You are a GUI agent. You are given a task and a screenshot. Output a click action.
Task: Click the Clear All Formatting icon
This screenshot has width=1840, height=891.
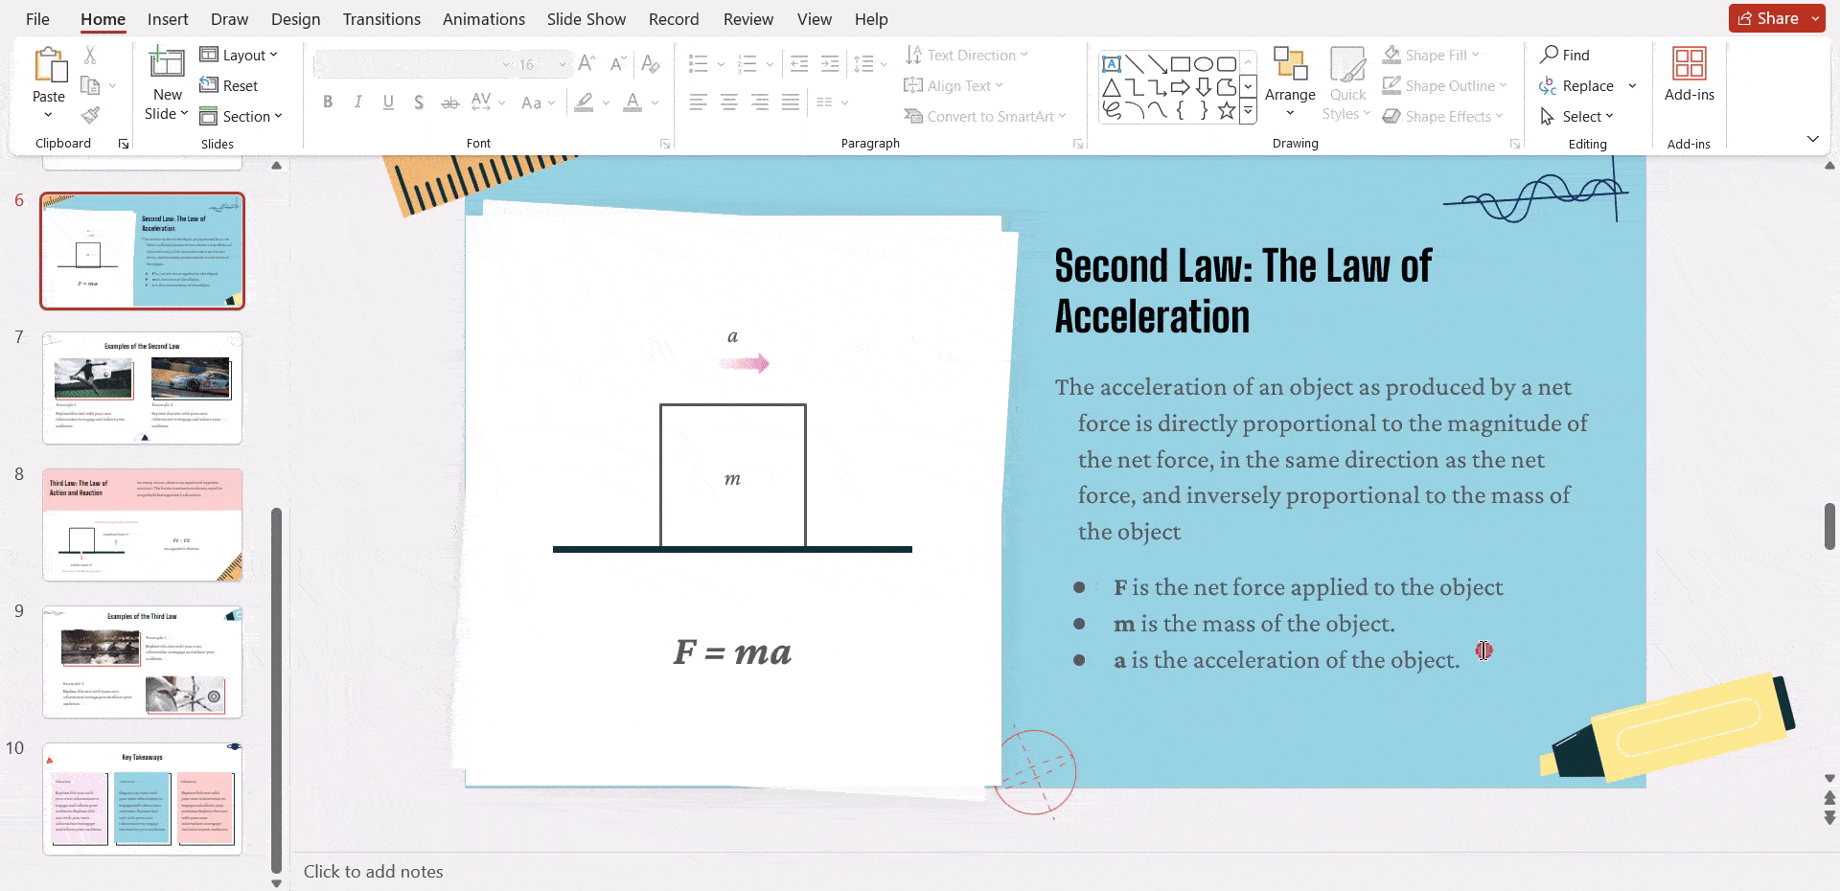[651, 63]
